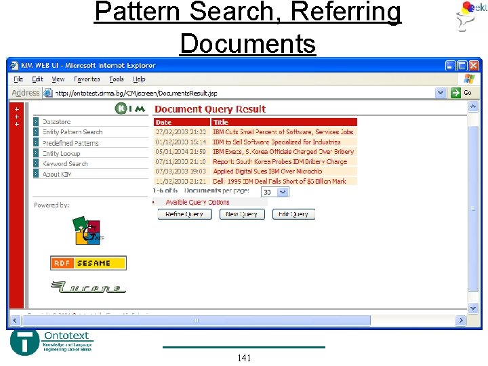Click the arrow icon beside About KIM
488x366 pixels.
pos(36,174)
